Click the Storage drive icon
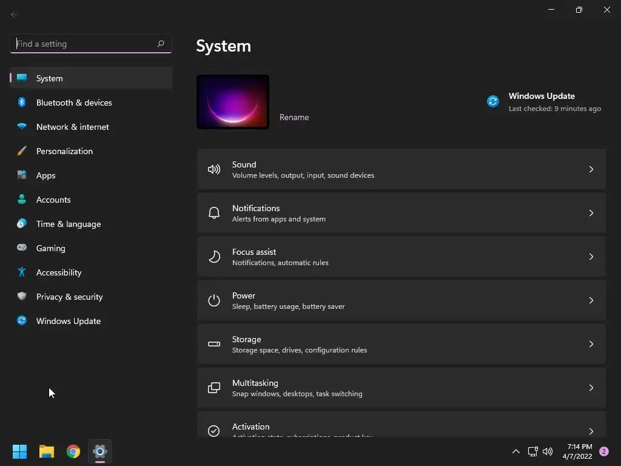621x466 pixels. [214, 344]
